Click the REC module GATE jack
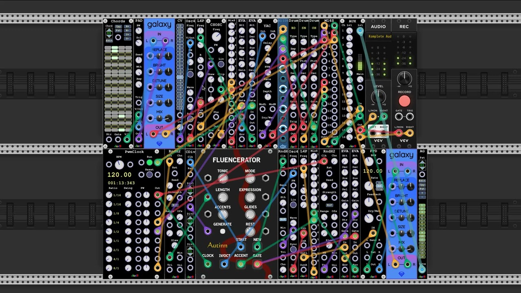Image resolution: width=521 pixels, height=293 pixels. (x=399, y=117)
